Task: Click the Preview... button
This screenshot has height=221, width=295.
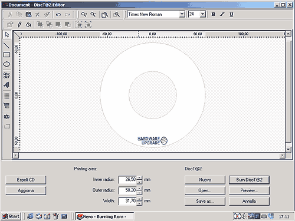Action: [x=249, y=190]
